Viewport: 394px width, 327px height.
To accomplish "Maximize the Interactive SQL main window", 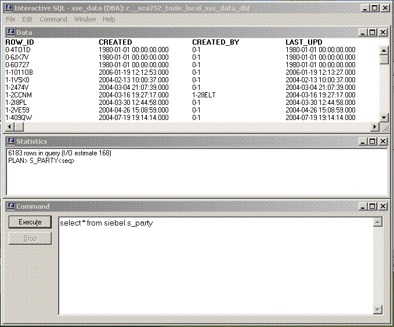I will coord(375,8).
